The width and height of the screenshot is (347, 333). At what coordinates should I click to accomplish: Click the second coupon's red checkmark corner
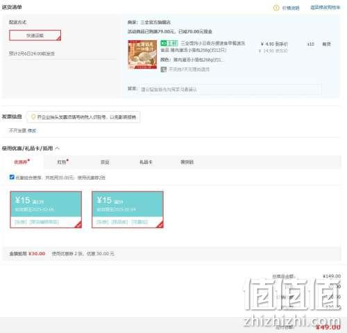click(160, 225)
